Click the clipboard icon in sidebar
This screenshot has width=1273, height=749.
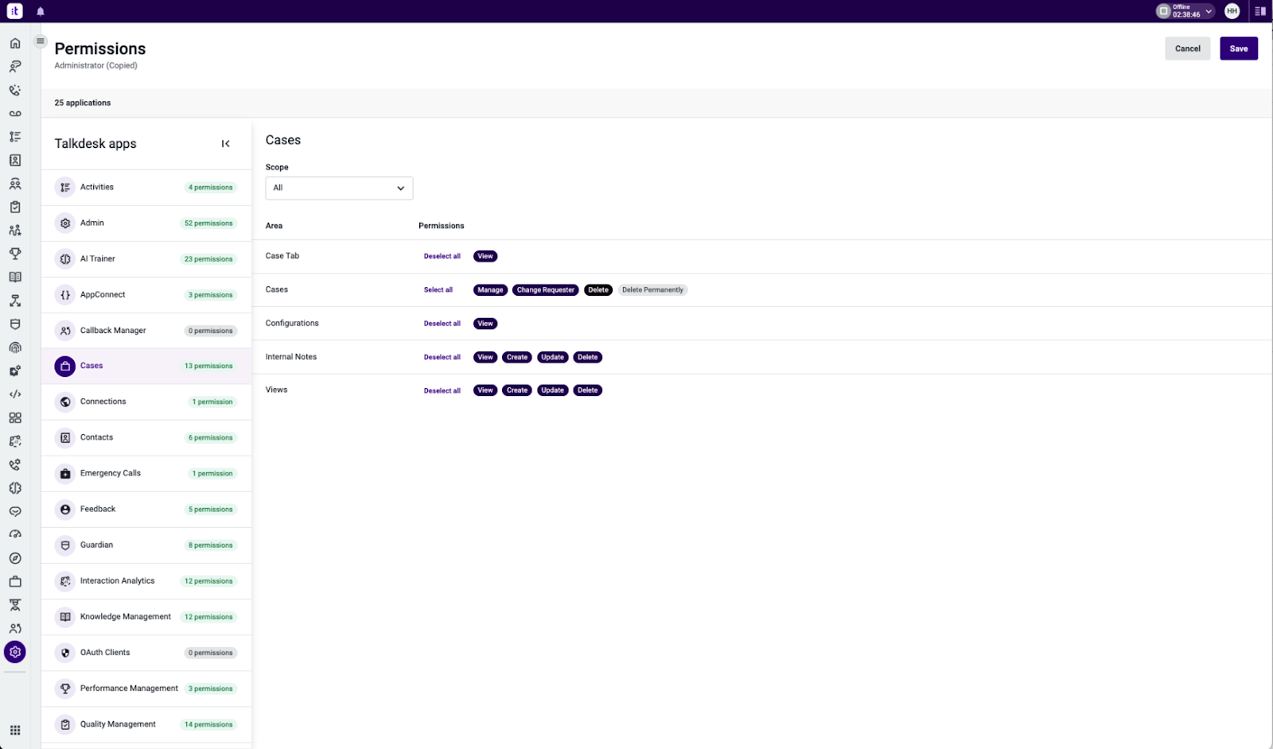pyautogui.click(x=15, y=207)
